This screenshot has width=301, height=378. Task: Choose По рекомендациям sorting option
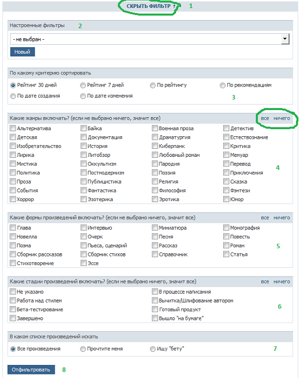coord(223,85)
